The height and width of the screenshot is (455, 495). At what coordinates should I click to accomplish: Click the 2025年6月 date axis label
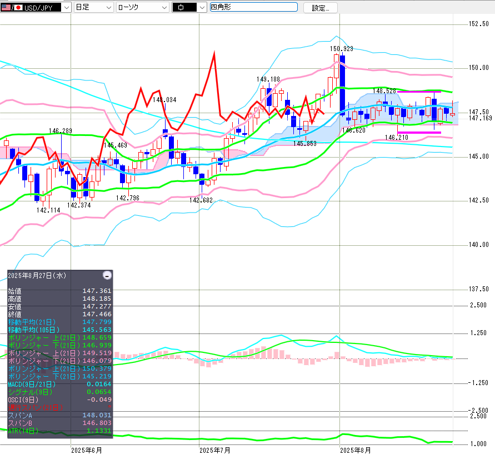[x=87, y=450]
